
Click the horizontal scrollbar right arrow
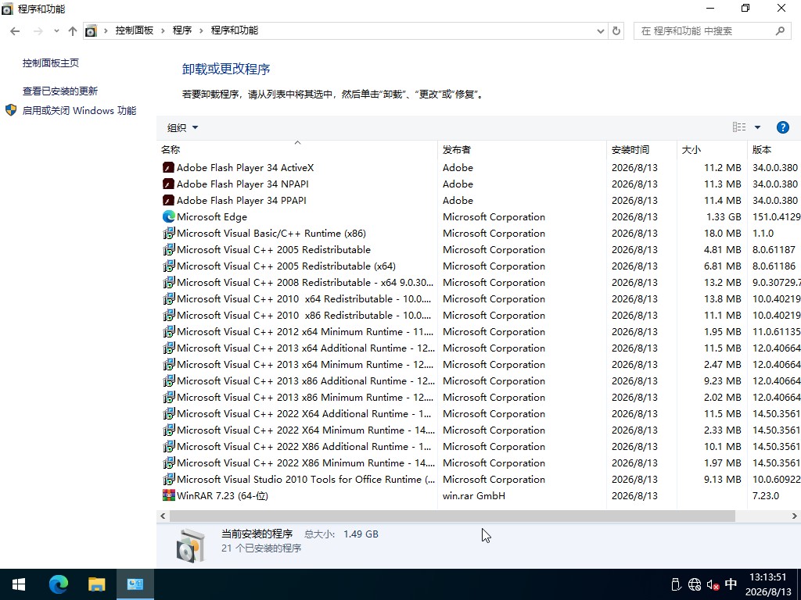pyautogui.click(x=795, y=516)
